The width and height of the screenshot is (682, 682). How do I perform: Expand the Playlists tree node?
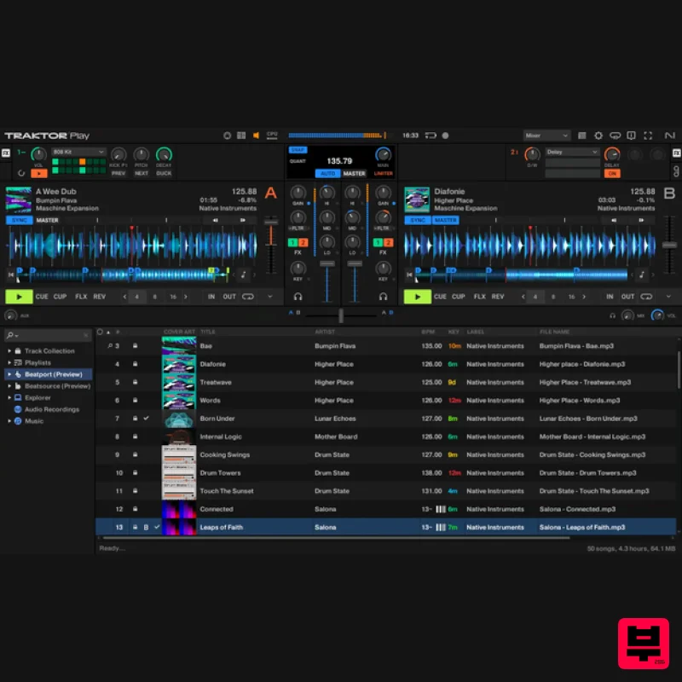pos(9,362)
